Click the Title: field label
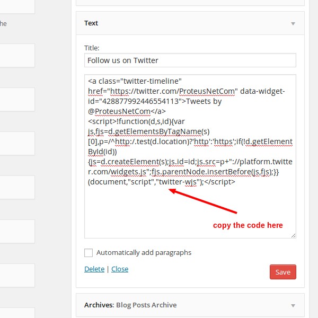Screen dimensions: 318x318 pyautogui.click(x=92, y=48)
